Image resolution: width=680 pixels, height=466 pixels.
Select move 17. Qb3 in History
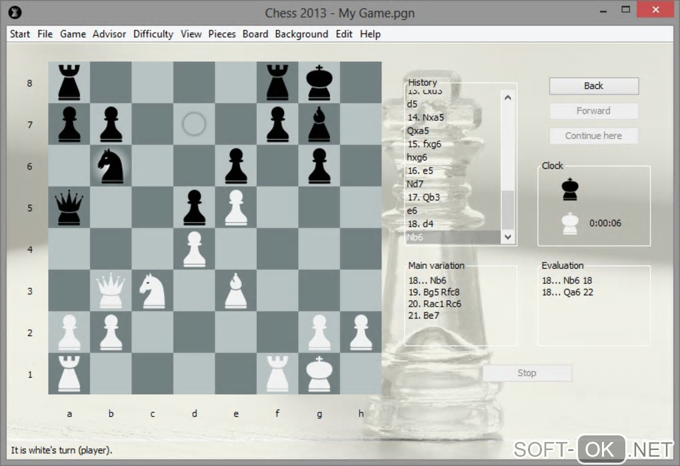[453, 198]
